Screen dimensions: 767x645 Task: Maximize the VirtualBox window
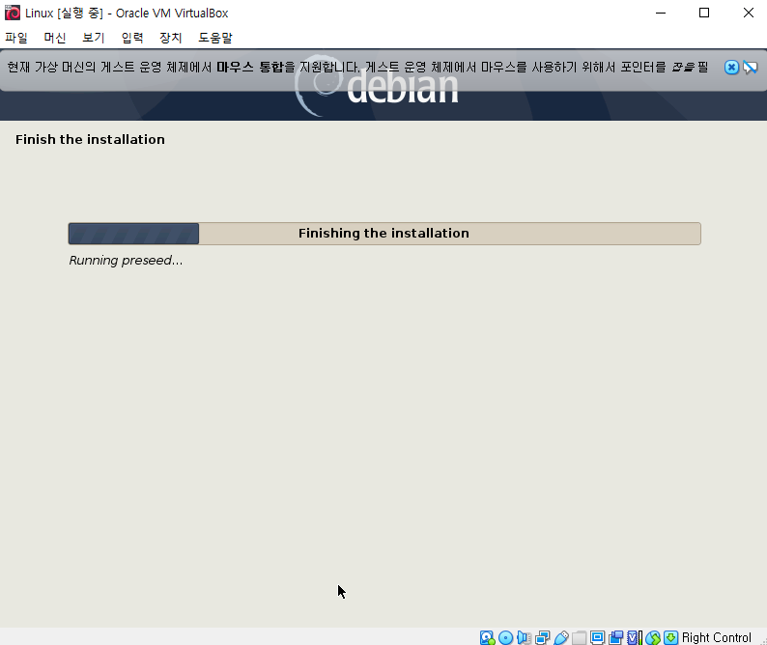coord(704,13)
